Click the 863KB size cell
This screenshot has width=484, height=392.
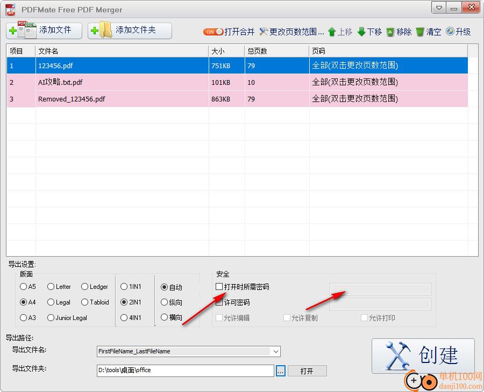227,99
